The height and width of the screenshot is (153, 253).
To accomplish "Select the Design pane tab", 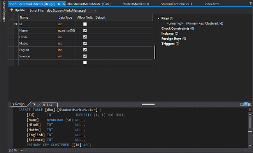I will [18, 104].
